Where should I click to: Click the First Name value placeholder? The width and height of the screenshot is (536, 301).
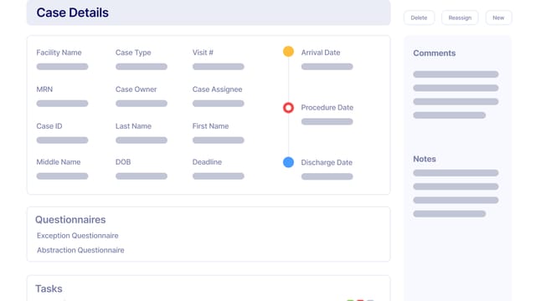218,140
